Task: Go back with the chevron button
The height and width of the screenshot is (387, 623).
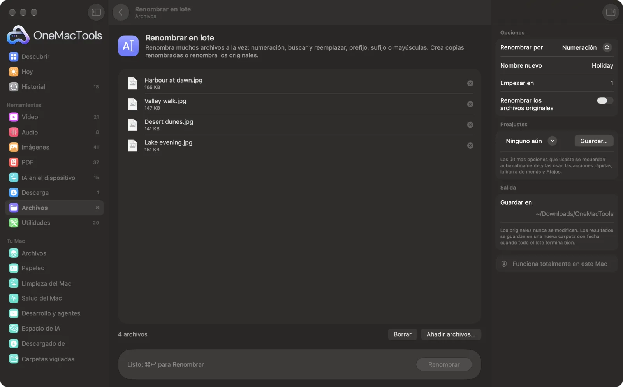Action: click(x=121, y=12)
